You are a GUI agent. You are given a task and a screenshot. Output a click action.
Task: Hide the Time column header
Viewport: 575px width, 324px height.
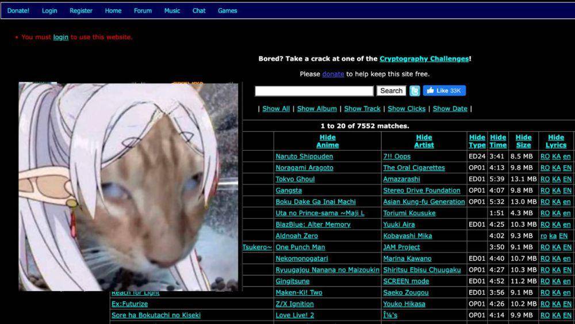[498, 141]
